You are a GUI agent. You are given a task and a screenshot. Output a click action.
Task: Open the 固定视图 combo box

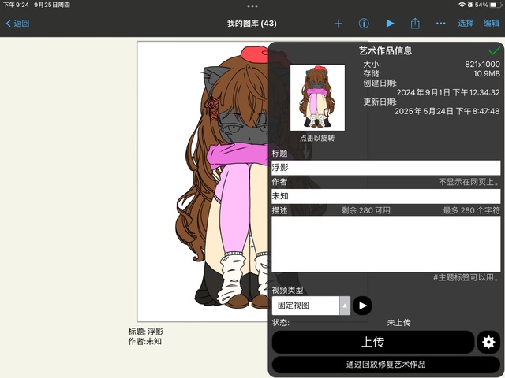click(305, 306)
